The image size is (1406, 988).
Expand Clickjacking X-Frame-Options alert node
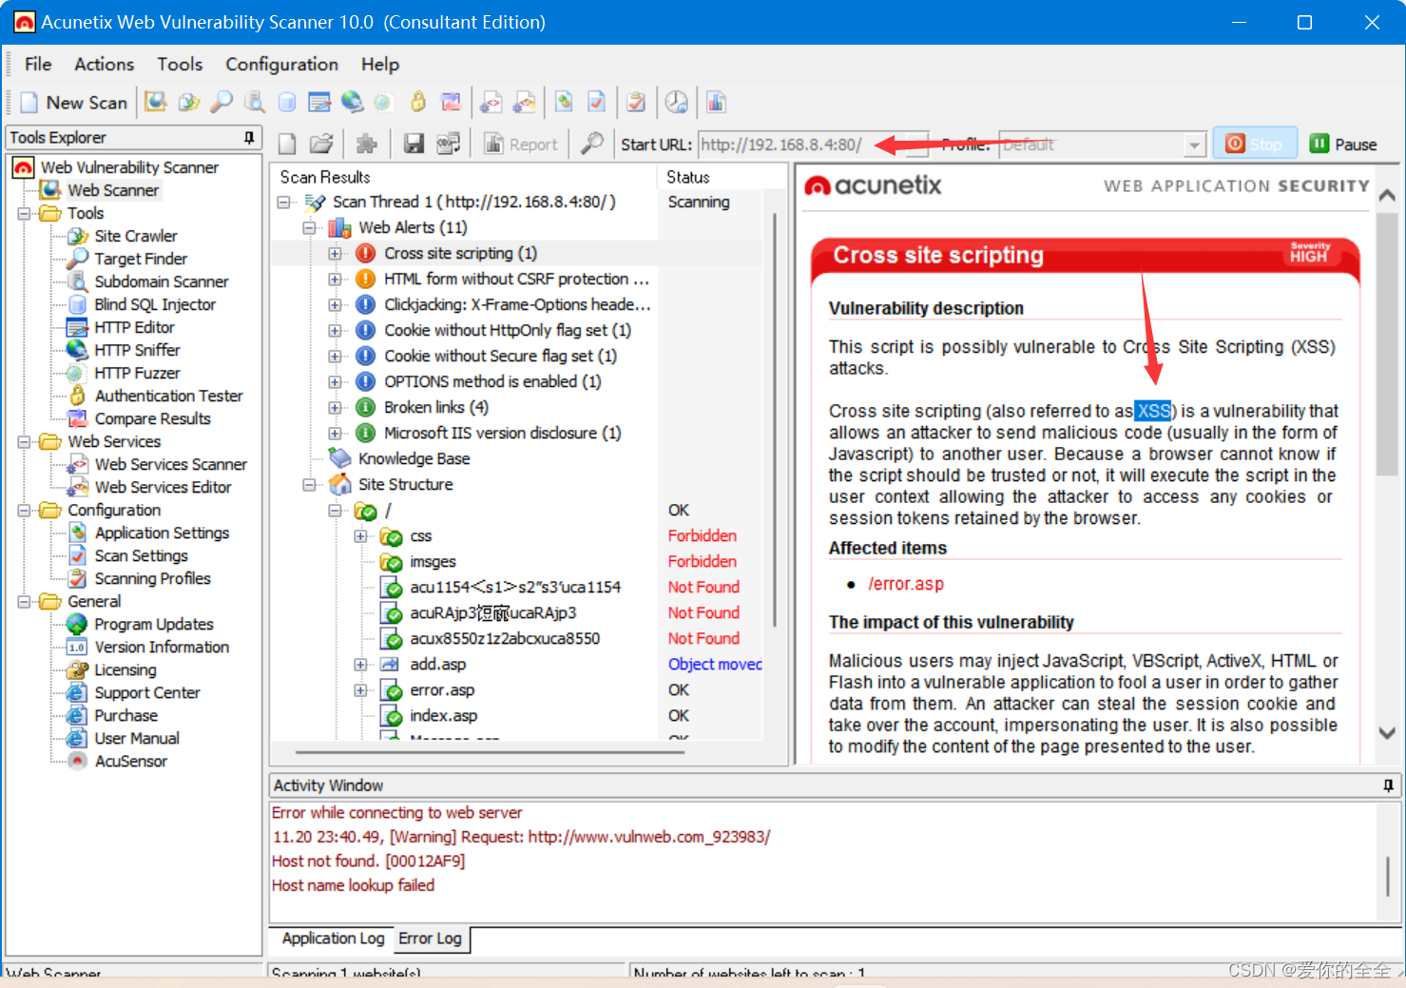335,305
